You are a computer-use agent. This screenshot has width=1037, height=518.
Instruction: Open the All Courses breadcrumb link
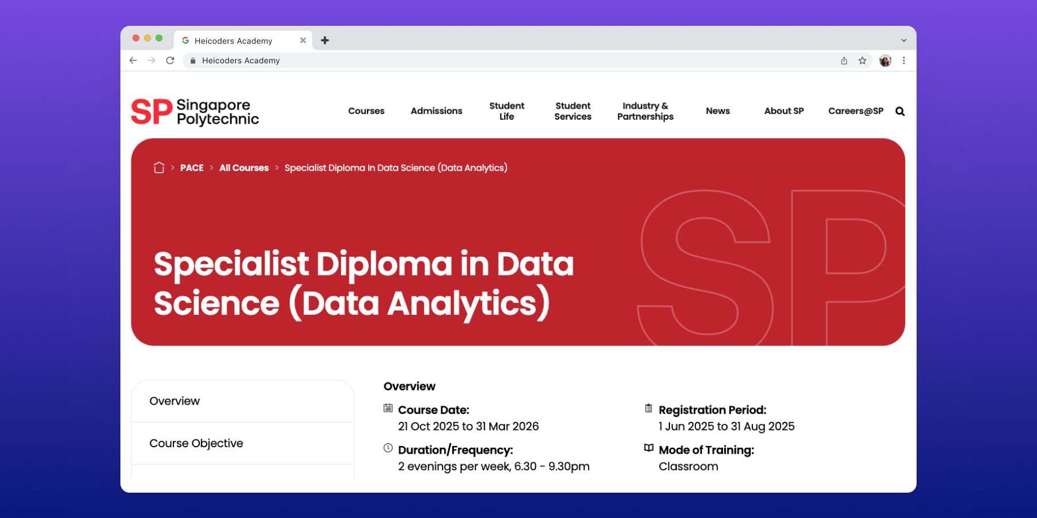244,167
